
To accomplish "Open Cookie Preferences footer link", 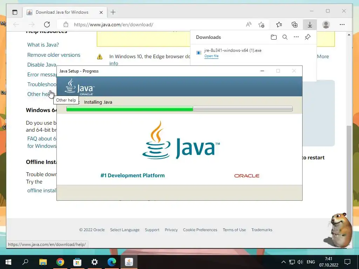I will 200,230.
